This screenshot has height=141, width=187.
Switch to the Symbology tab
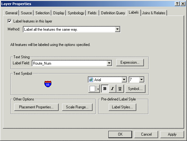pos(76,13)
